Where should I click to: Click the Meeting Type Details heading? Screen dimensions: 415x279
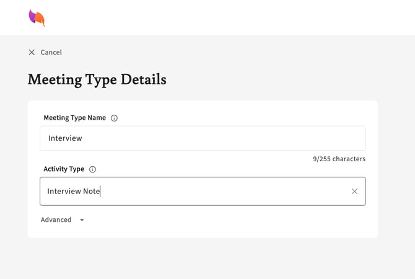[x=97, y=79]
